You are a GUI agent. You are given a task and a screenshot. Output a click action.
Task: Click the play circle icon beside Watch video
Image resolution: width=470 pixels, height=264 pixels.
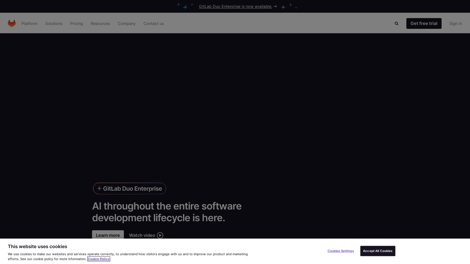tap(160, 235)
